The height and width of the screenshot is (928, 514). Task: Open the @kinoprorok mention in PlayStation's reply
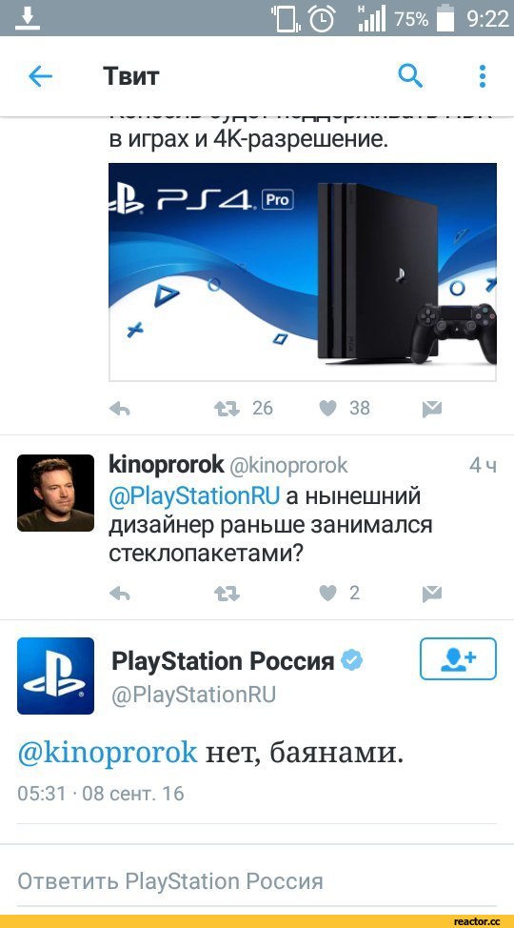pyautogui.click(x=108, y=754)
